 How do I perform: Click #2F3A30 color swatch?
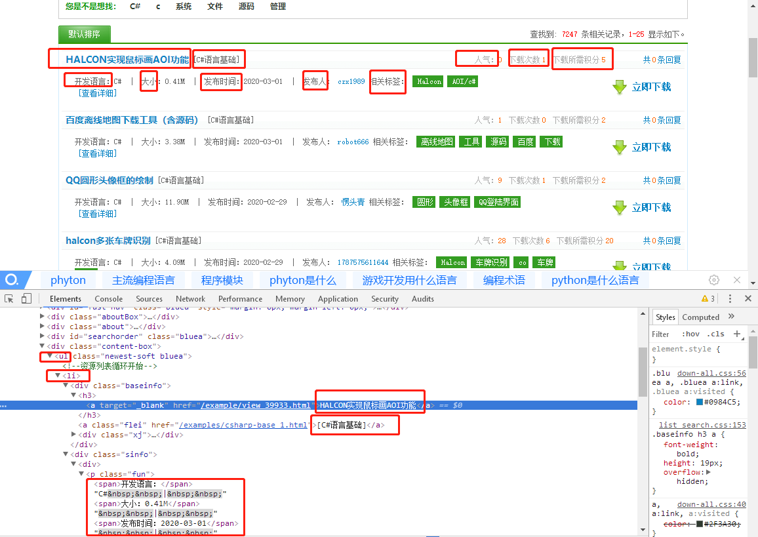pyautogui.click(x=699, y=524)
